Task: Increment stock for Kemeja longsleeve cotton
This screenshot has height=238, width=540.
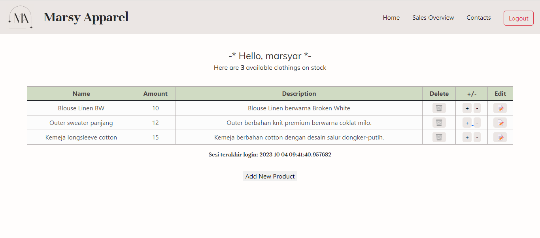Action: pos(467,137)
